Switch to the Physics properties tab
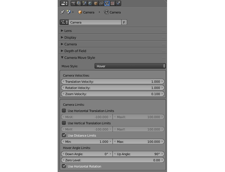 [118, 3]
